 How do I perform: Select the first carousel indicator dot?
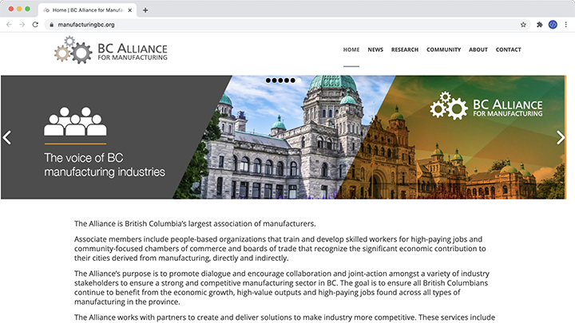coord(268,81)
